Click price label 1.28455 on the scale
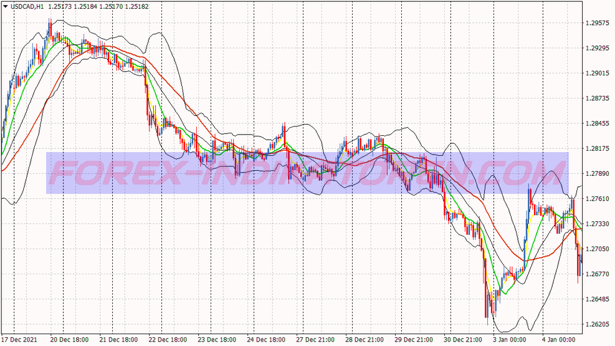 598,123
